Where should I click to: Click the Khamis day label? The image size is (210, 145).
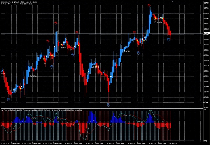coord(158,22)
